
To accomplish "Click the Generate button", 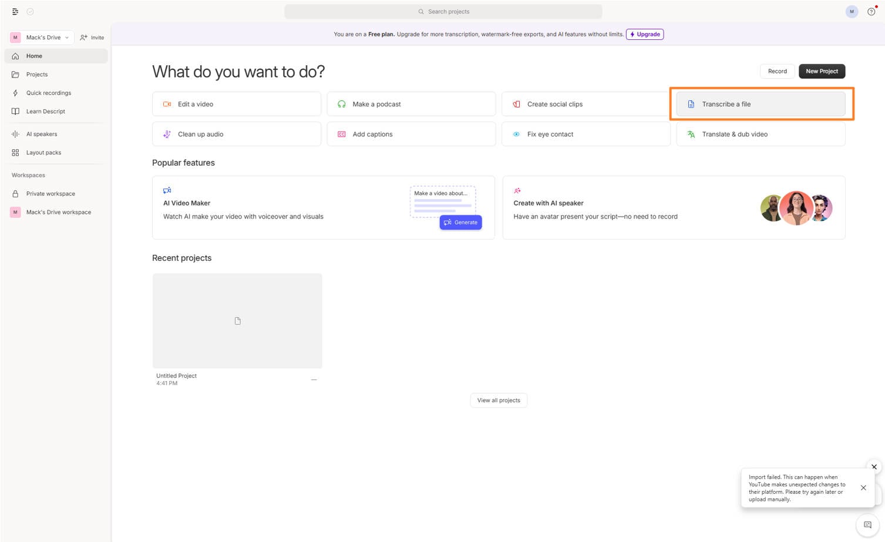I will point(461,223).
